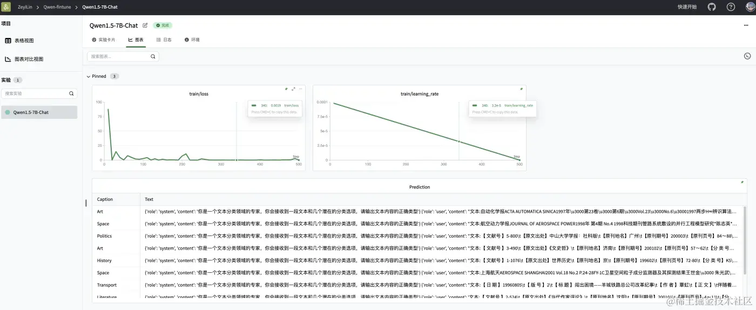Click the magnifier in experiment search box
Image resolution: width=756 pixels, height=310 pixels.
point(71,93)
